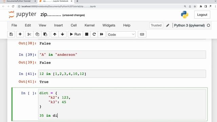Move selected cell up arrow
217x122 pixels.
[55, 34]
